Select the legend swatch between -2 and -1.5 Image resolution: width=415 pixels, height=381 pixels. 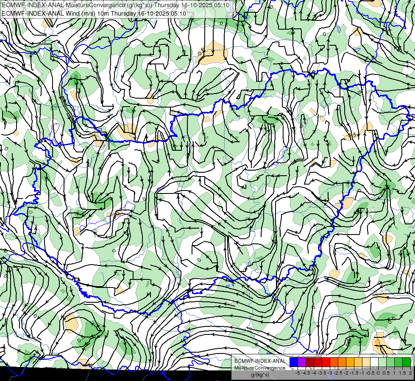pyautogui.click(x=350, y=362)
